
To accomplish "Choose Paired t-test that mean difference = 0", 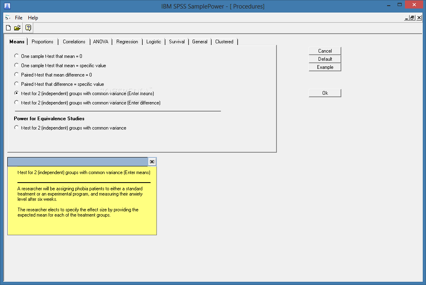I will [53, 74].
